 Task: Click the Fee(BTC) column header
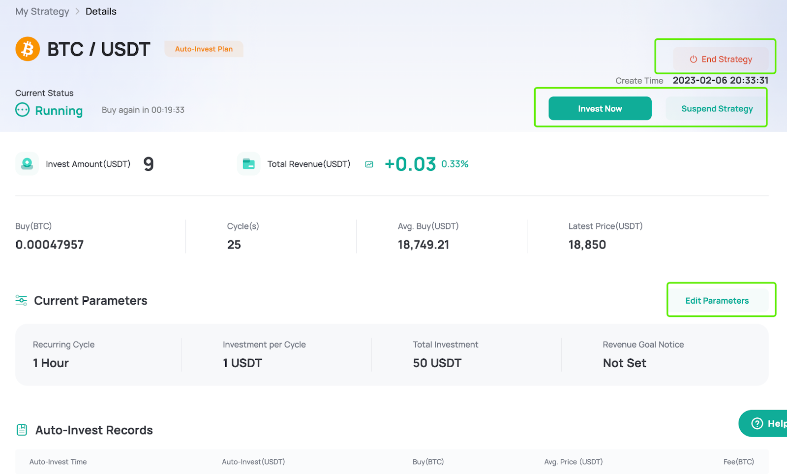coord(738,462)
